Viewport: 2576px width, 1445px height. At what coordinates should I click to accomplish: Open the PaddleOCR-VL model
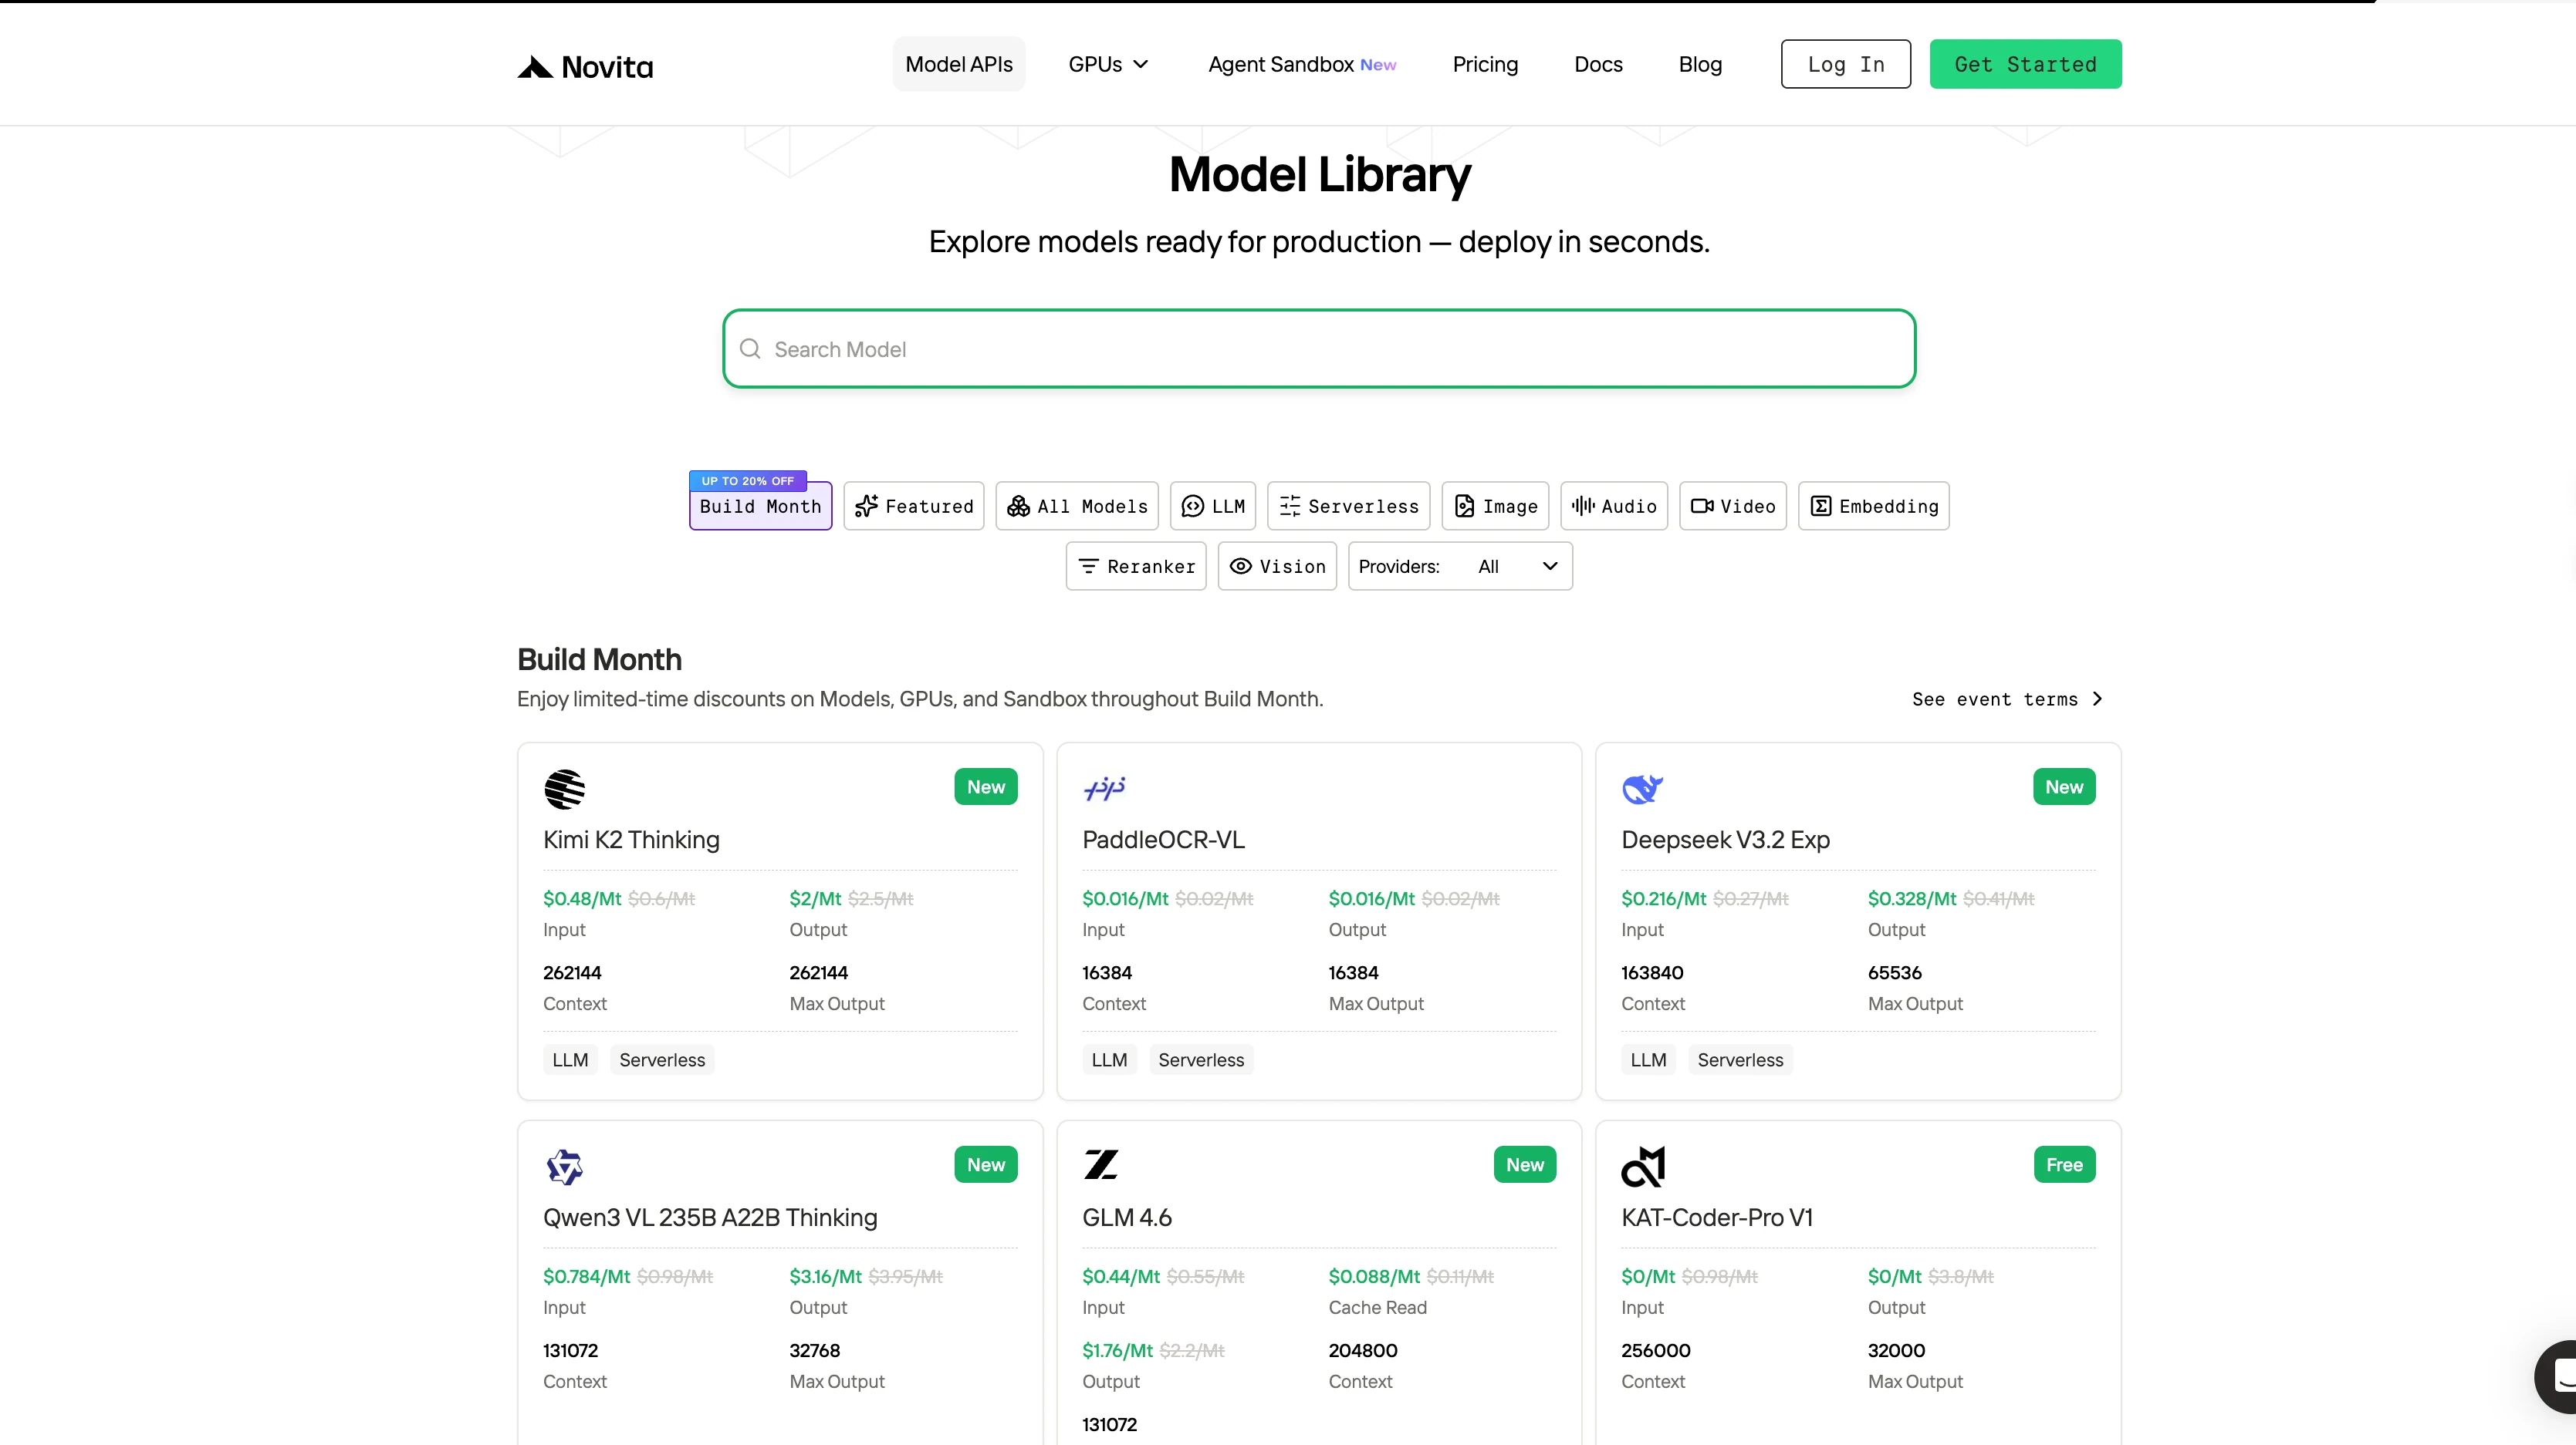click(x=1163, y=840)
